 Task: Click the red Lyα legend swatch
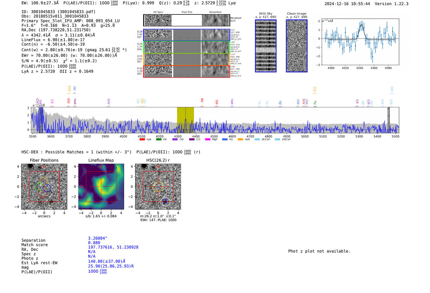[x=142, y=140]
